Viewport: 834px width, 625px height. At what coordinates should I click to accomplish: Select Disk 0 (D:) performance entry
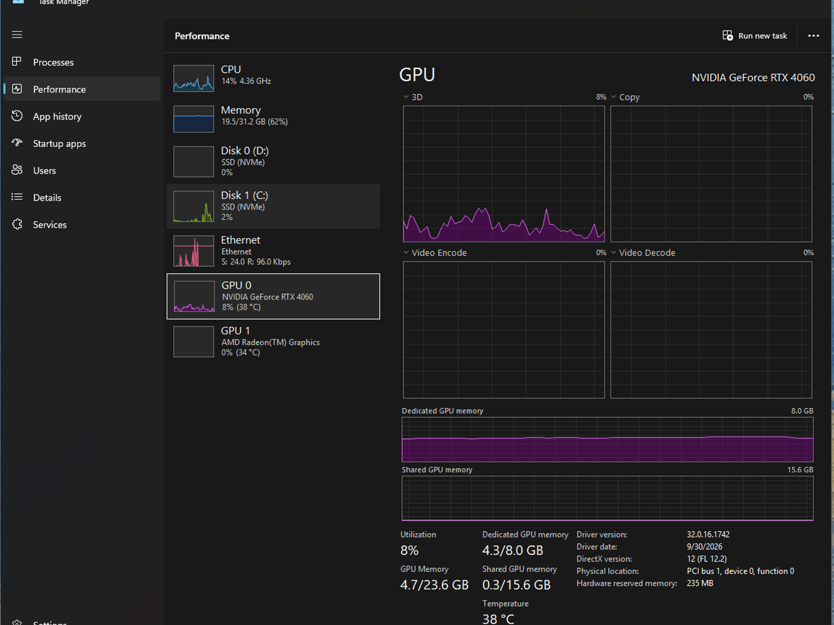point(273,162)
